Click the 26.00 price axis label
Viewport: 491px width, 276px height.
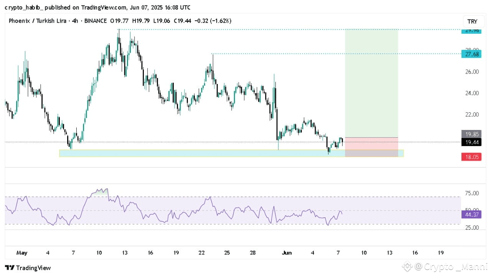(x=472, y=72)
